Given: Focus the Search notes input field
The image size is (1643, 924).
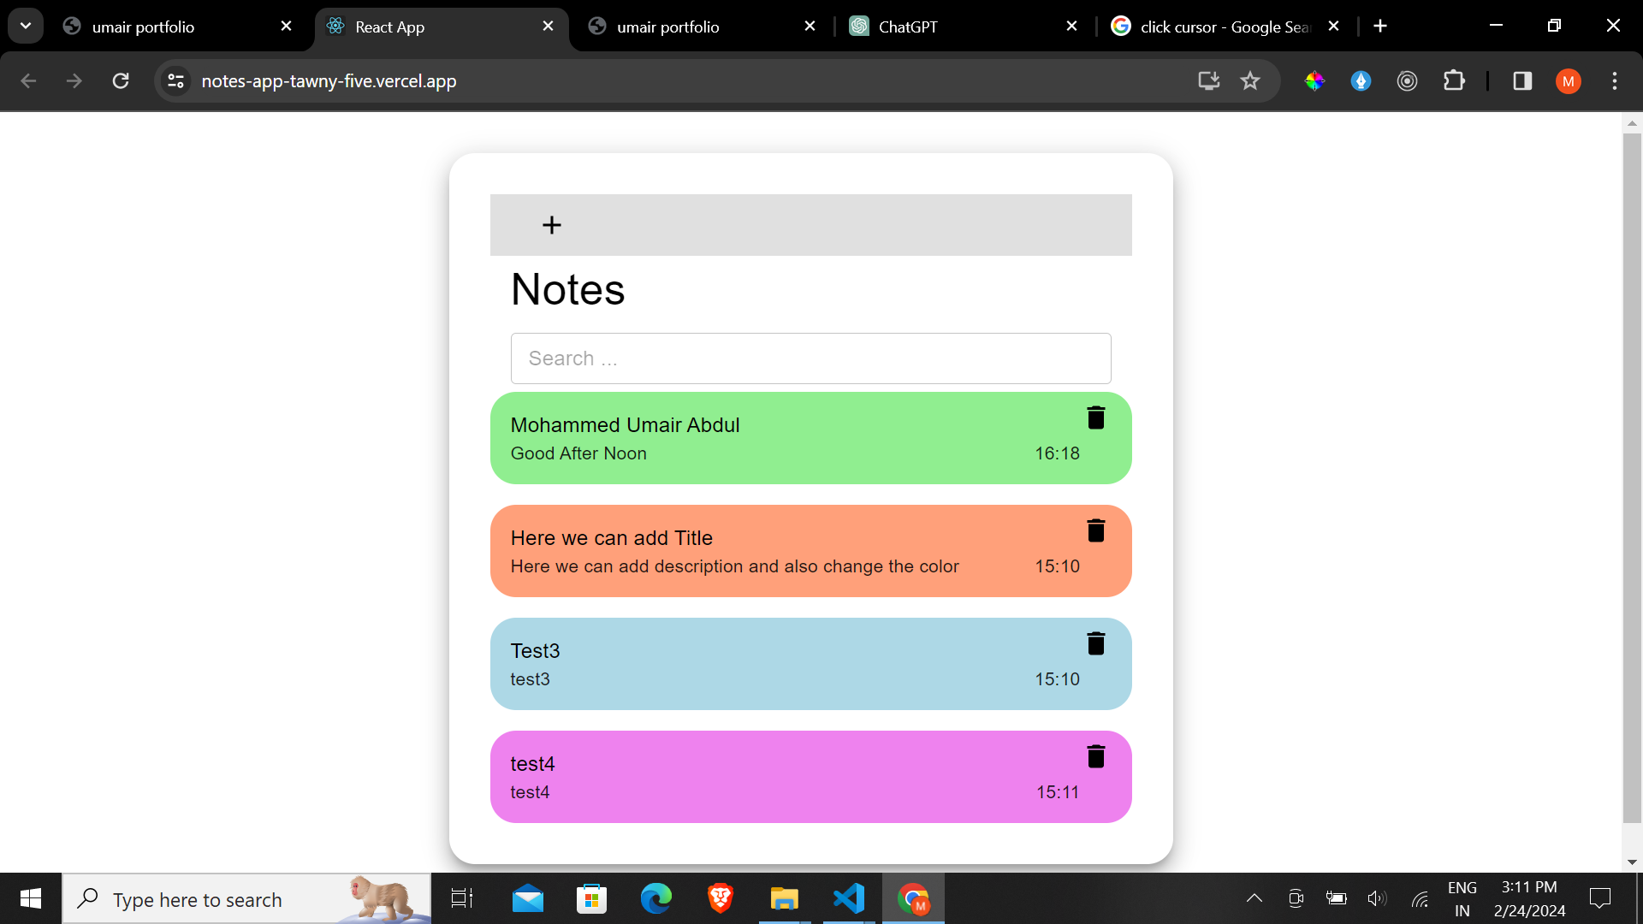Looking at the screenshot, I should click(810, 358).
